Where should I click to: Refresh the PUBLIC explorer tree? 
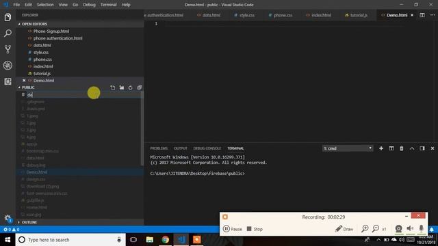tap(131, 87)
